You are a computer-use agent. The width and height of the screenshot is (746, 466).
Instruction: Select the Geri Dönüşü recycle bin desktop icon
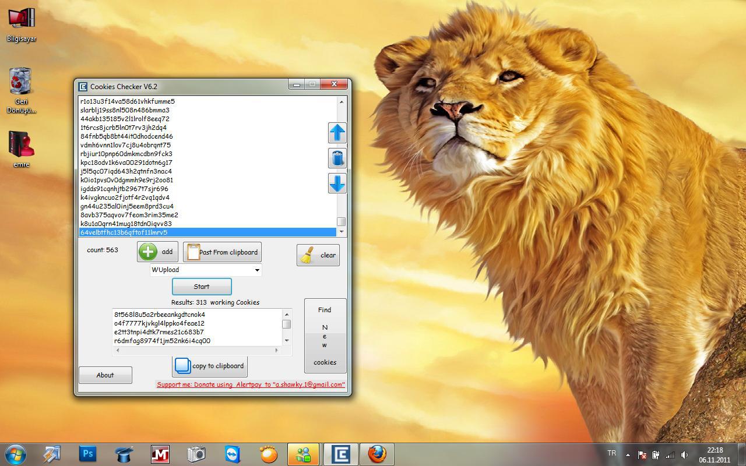pyautogui.click(x=22, y=90)
